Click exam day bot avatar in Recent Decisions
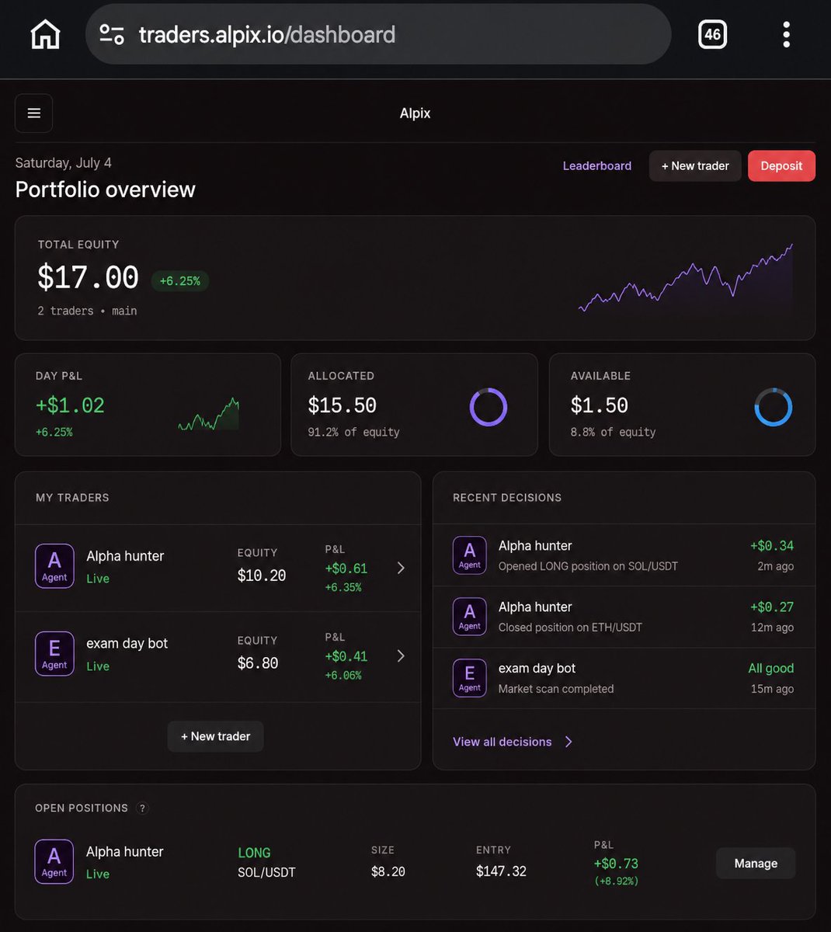 (x=470, y=678)
